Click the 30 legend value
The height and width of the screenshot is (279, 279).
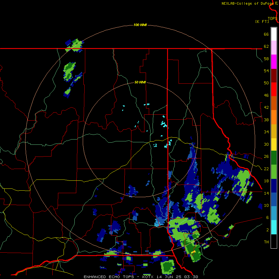click(266, 144)
